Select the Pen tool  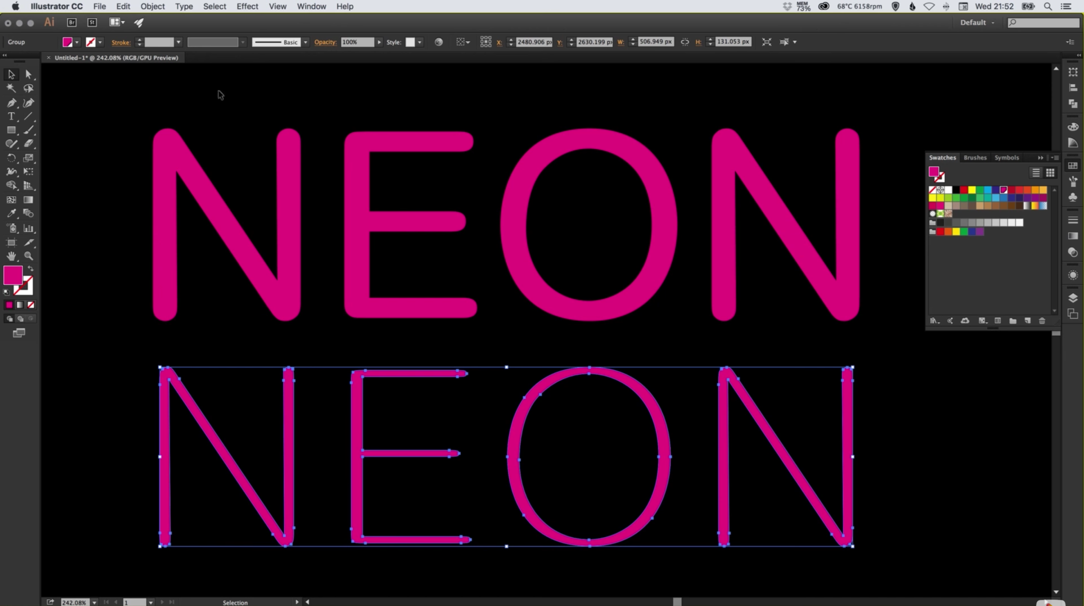(11, 103)
